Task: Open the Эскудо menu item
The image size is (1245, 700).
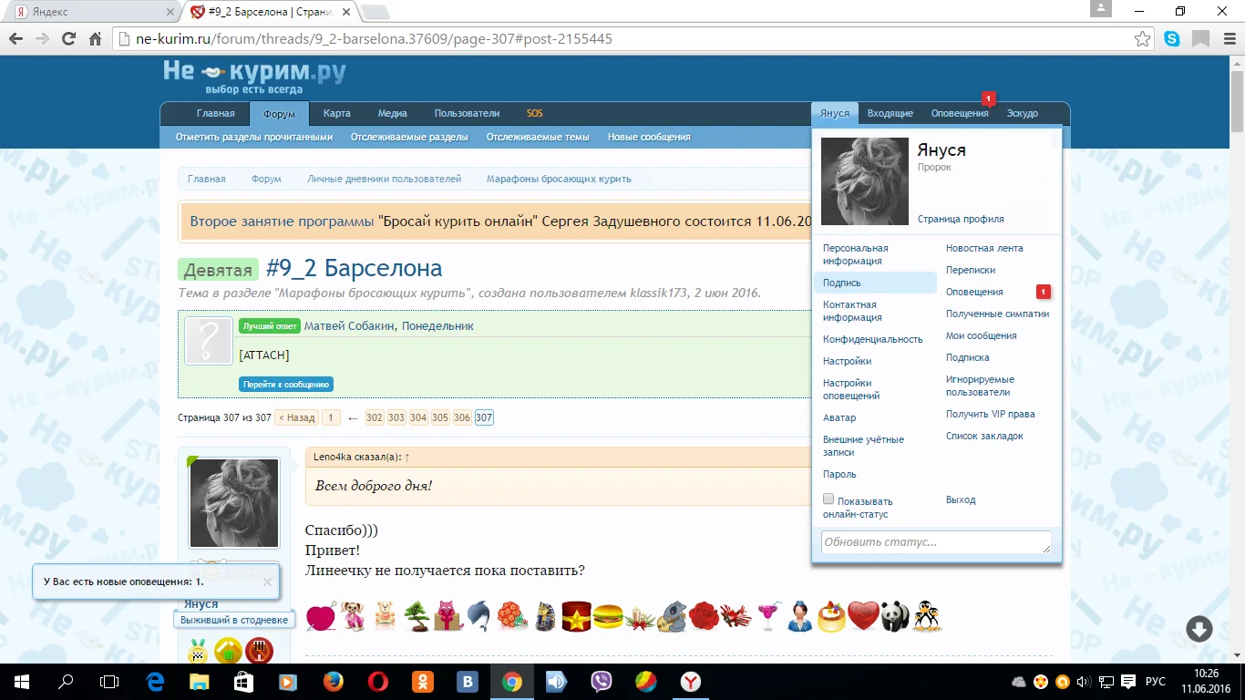Action: [x=1022, y=114]
